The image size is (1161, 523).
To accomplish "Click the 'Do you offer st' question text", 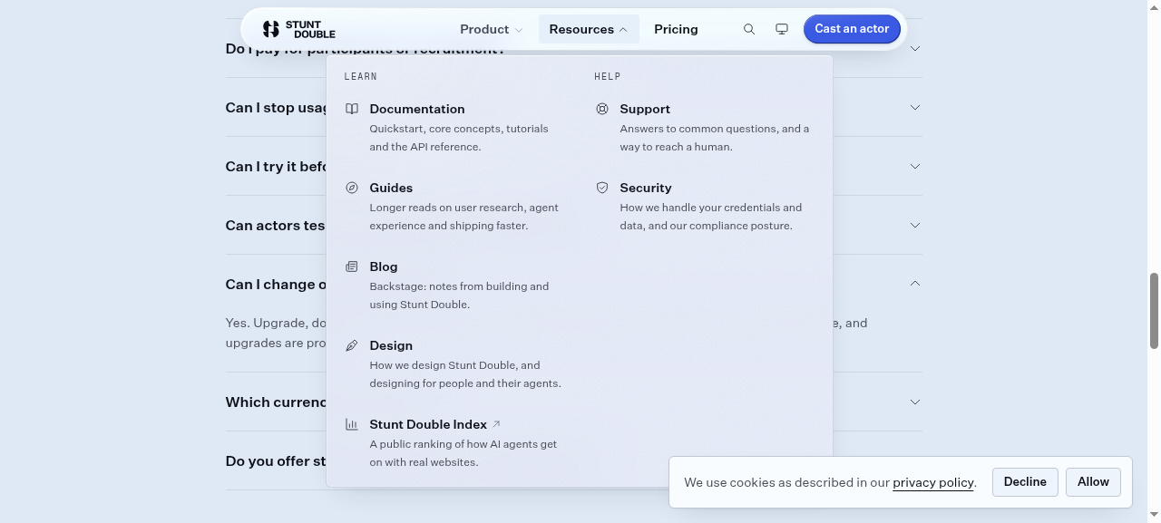I will (x=276, y=460).
